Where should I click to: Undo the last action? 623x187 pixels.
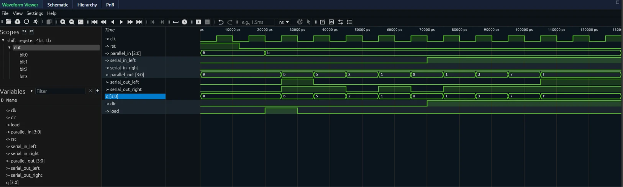(221, 22)
